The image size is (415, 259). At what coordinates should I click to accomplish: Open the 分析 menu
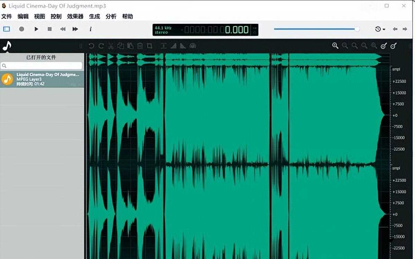tap(111, 16)
